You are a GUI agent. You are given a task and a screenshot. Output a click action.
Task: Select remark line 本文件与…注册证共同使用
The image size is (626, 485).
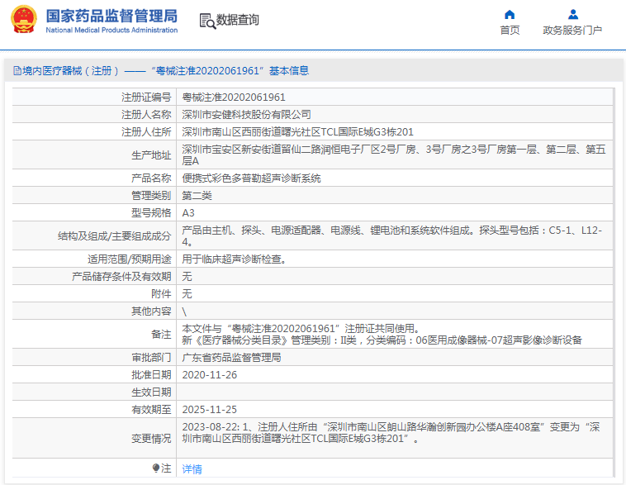(x=301, y=328)
